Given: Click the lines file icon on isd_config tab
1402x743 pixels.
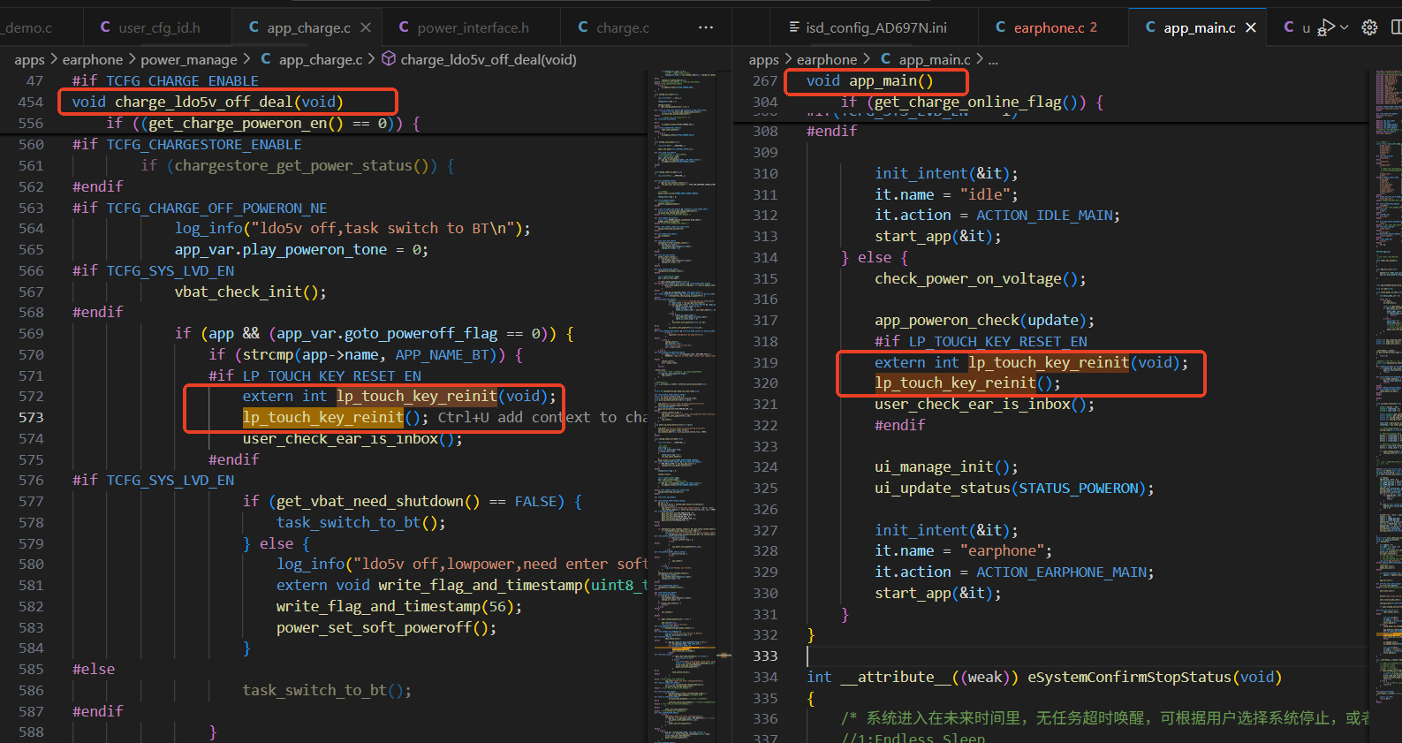Looking at the screenshot, I should click(x=794, y=27).
